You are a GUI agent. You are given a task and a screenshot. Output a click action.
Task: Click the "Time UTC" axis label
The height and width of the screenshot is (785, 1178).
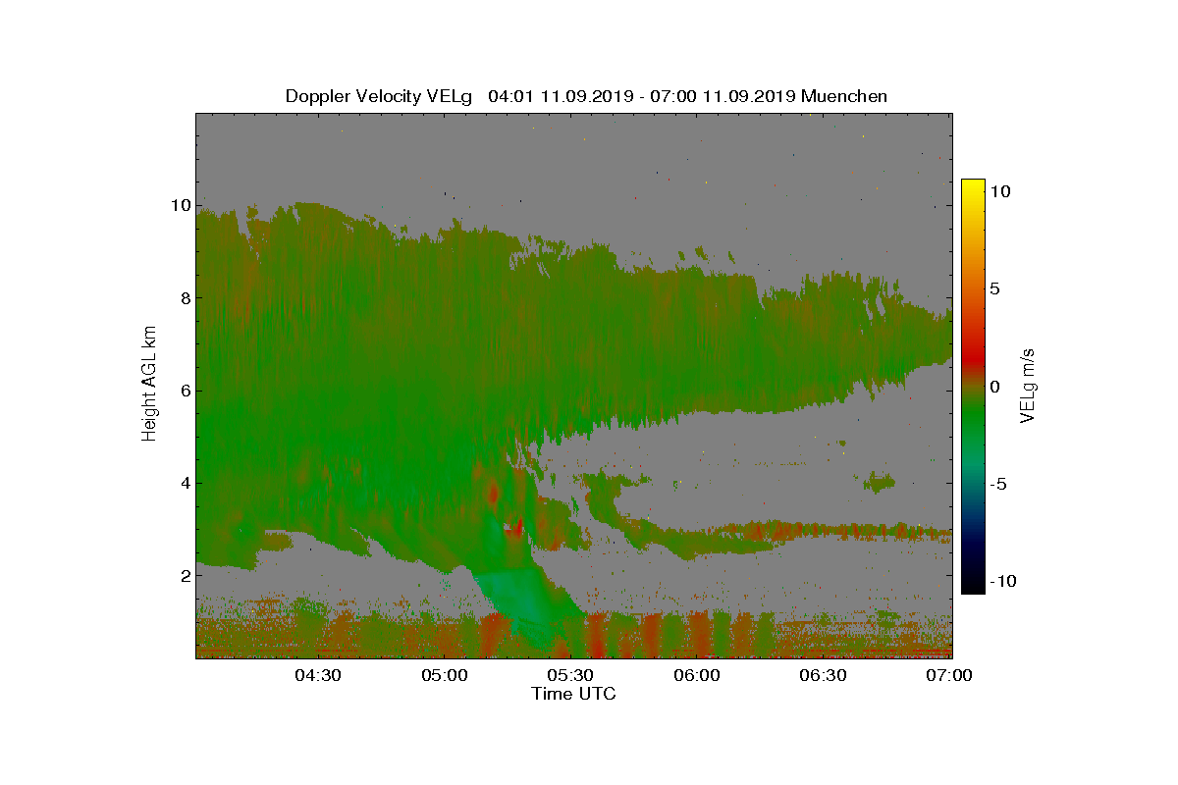point(574,694)
